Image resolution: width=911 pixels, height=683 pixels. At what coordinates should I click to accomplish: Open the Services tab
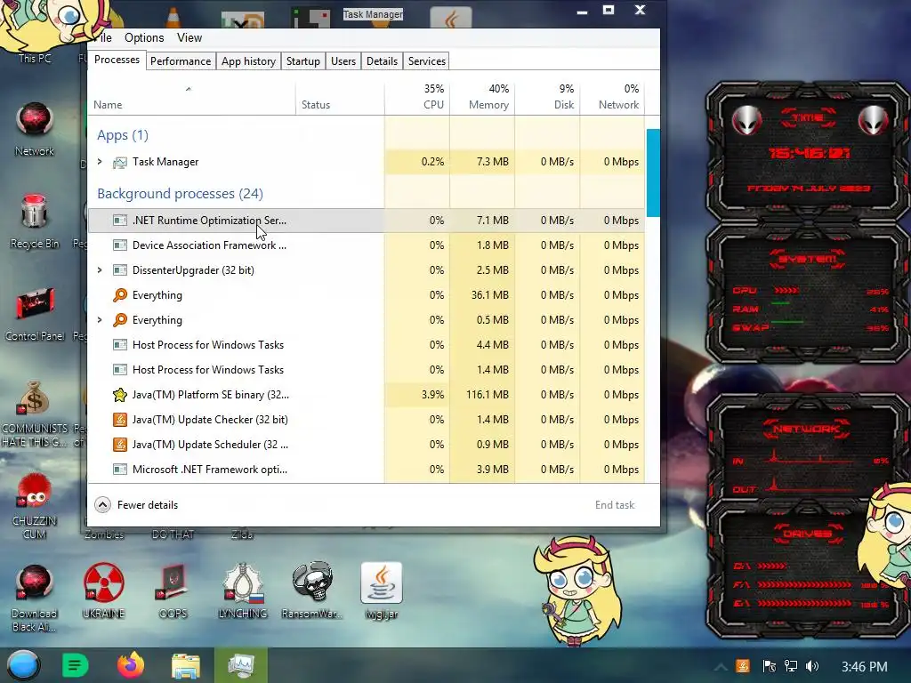(x=426, y=61)
